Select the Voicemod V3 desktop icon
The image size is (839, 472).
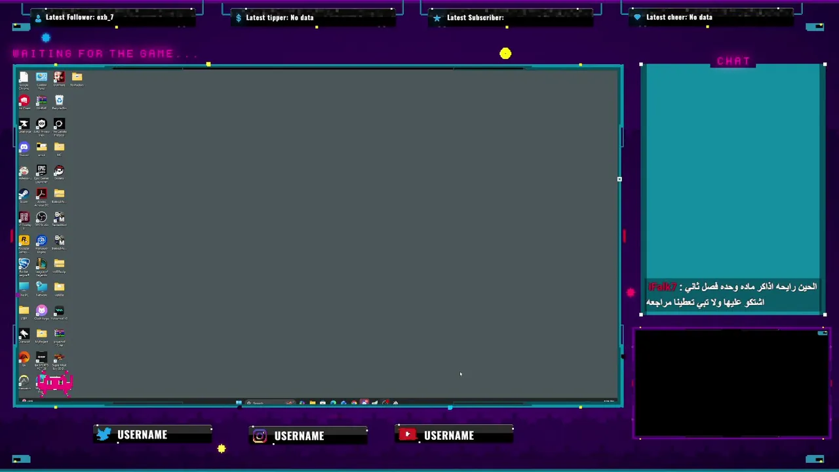coord(59,313)
